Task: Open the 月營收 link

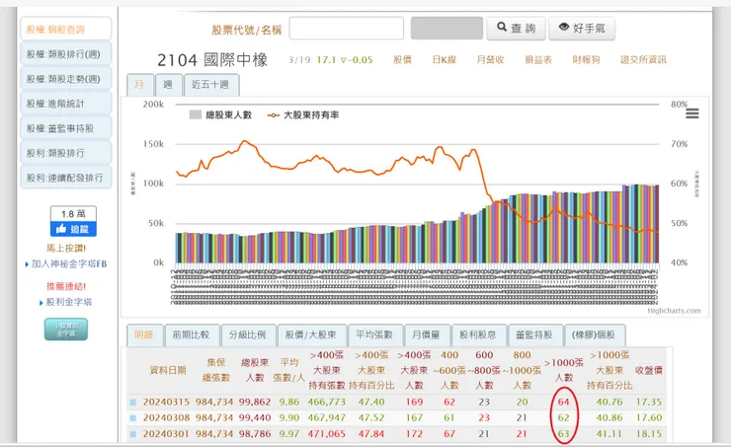Action: (x=490, y=59)
